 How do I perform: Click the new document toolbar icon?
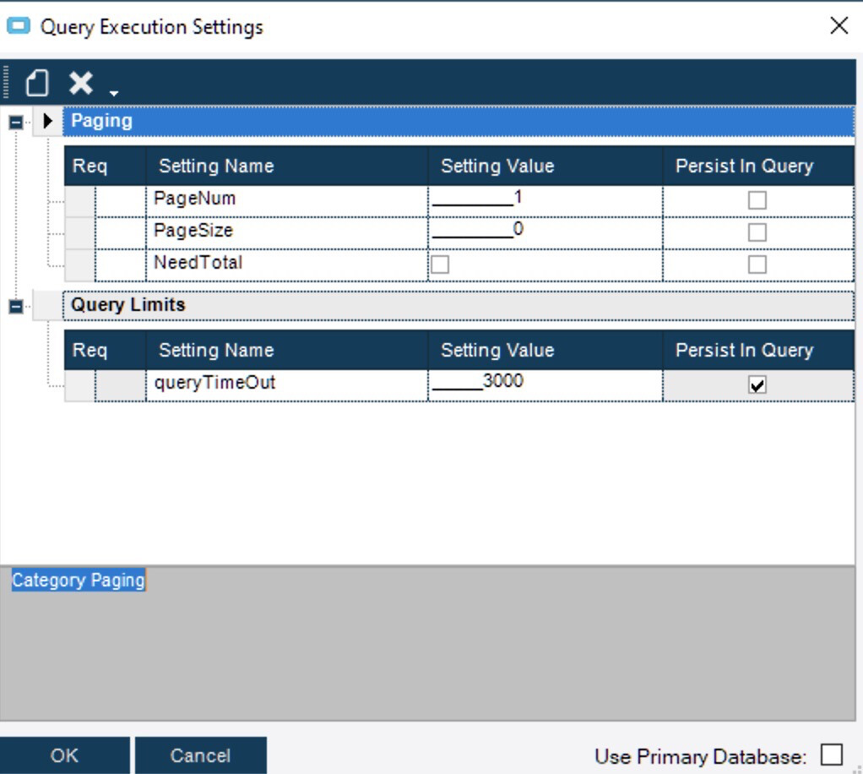click(x=37, y=83)
